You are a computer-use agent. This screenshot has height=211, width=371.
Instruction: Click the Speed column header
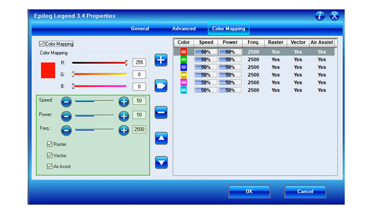click(x=206, y=42)
